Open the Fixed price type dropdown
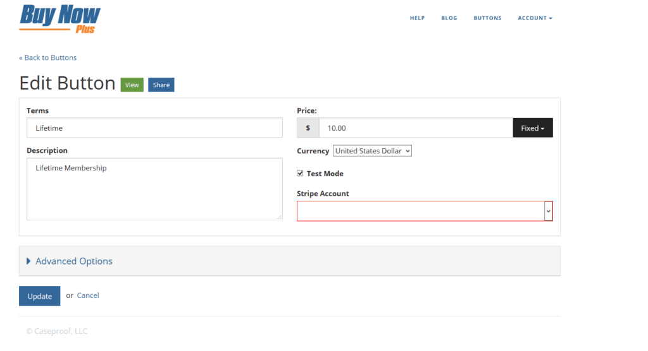Screen dimensions: 648x351 532,128
